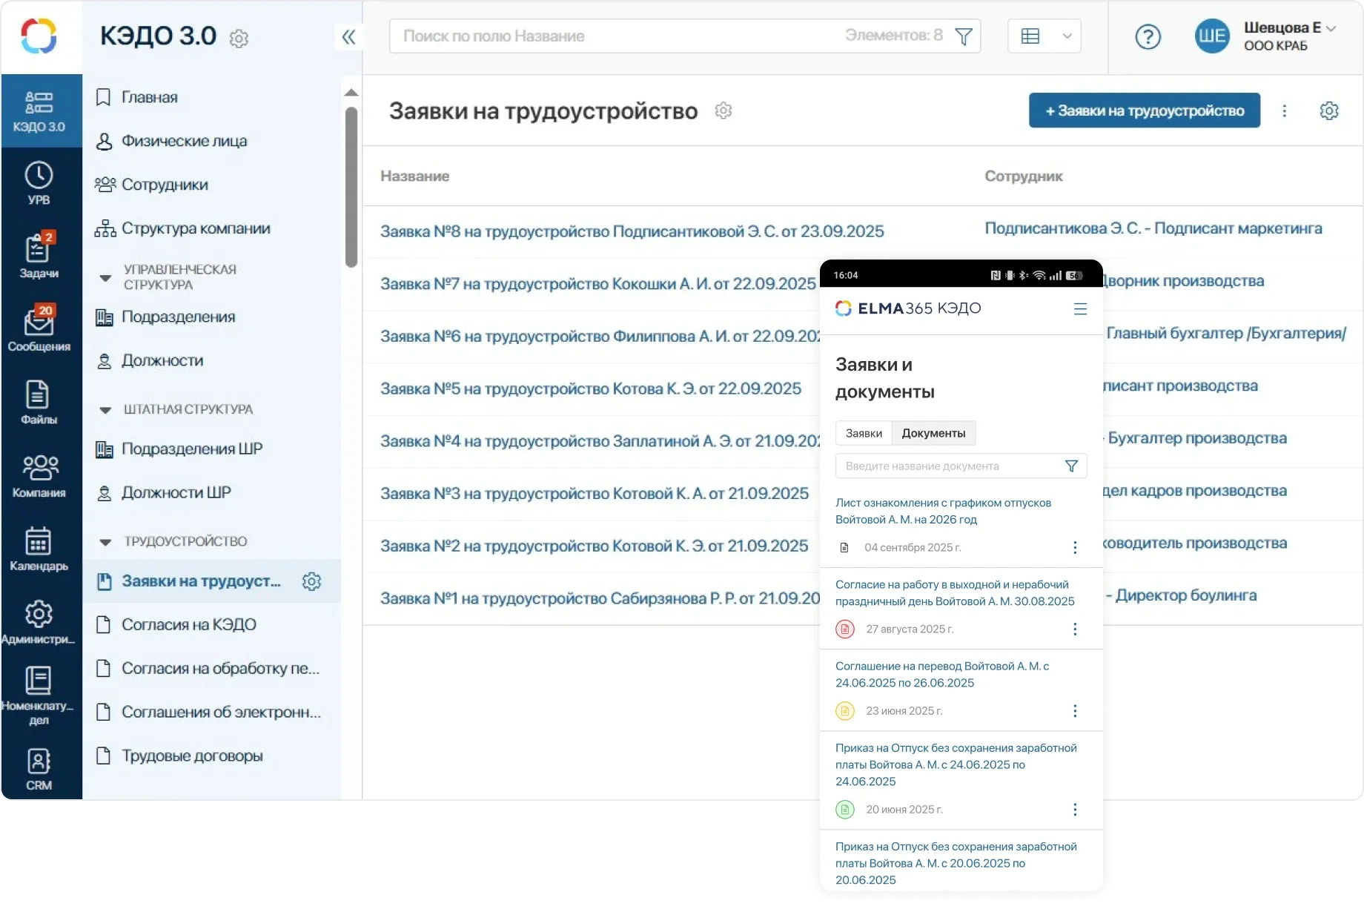Open the Календарь sidebar icon

point(39,549)
